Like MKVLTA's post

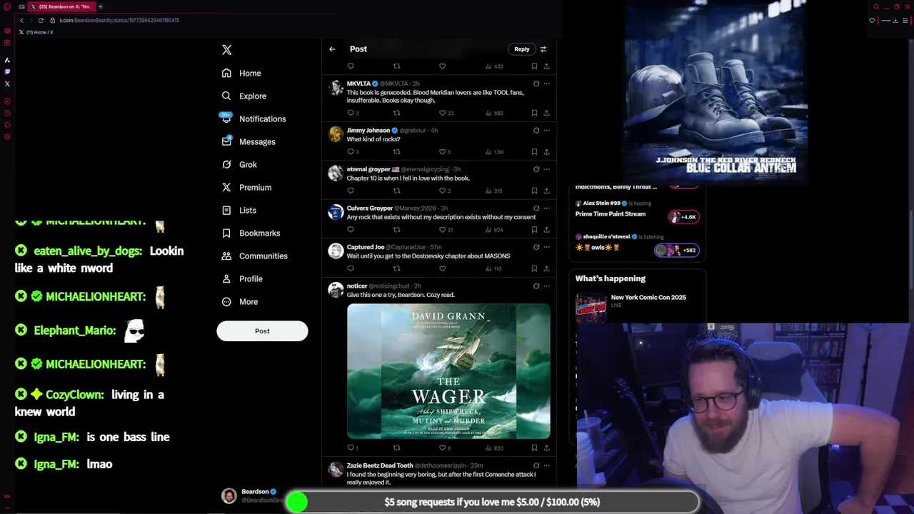(442, 113)
